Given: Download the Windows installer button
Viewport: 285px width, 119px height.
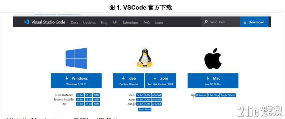Looking at the screenshot, I should (76, 81).
